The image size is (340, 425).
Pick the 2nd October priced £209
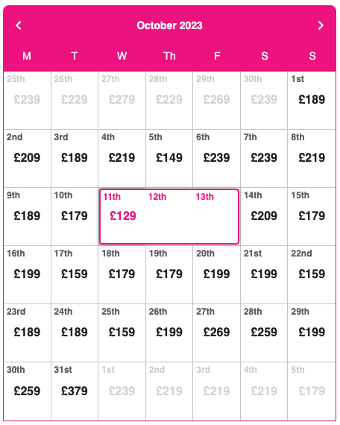coord(27,158)
